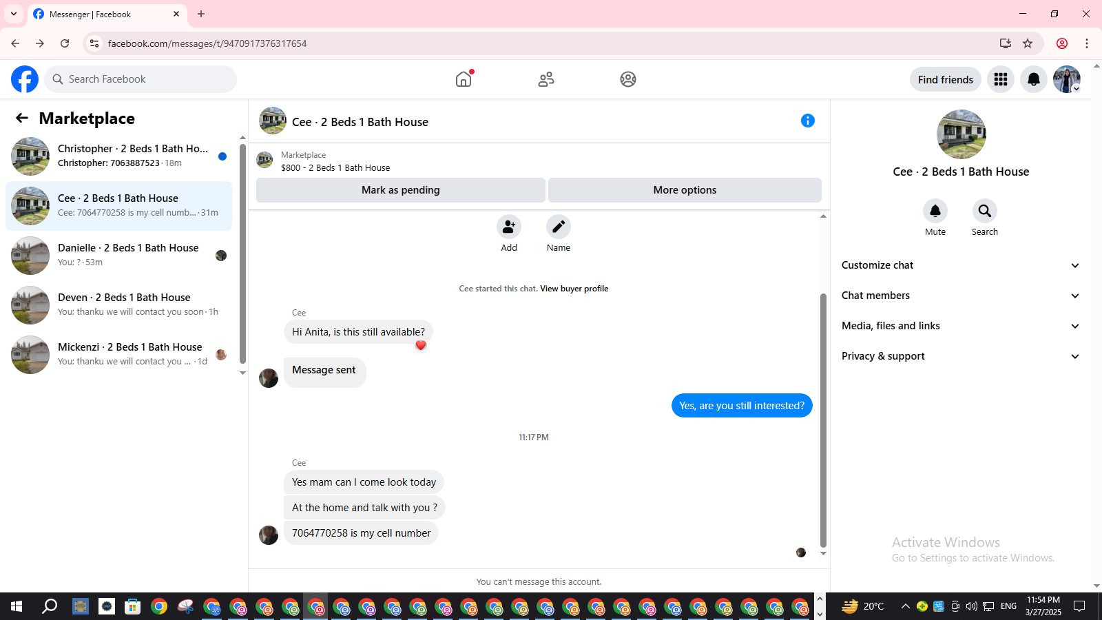Expand Privacy & support section
Image resolution: width=1102 pixels, height=620 pixels.
click(x=961, y=356)
